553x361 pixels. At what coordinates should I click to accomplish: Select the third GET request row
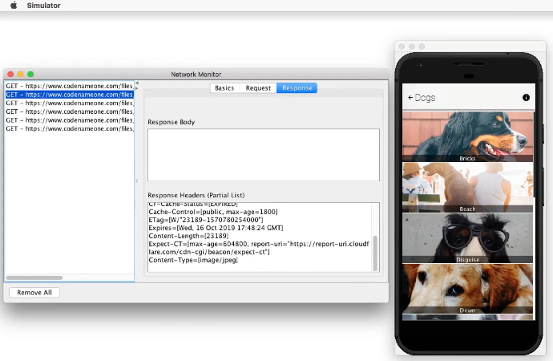coord(70,103)
